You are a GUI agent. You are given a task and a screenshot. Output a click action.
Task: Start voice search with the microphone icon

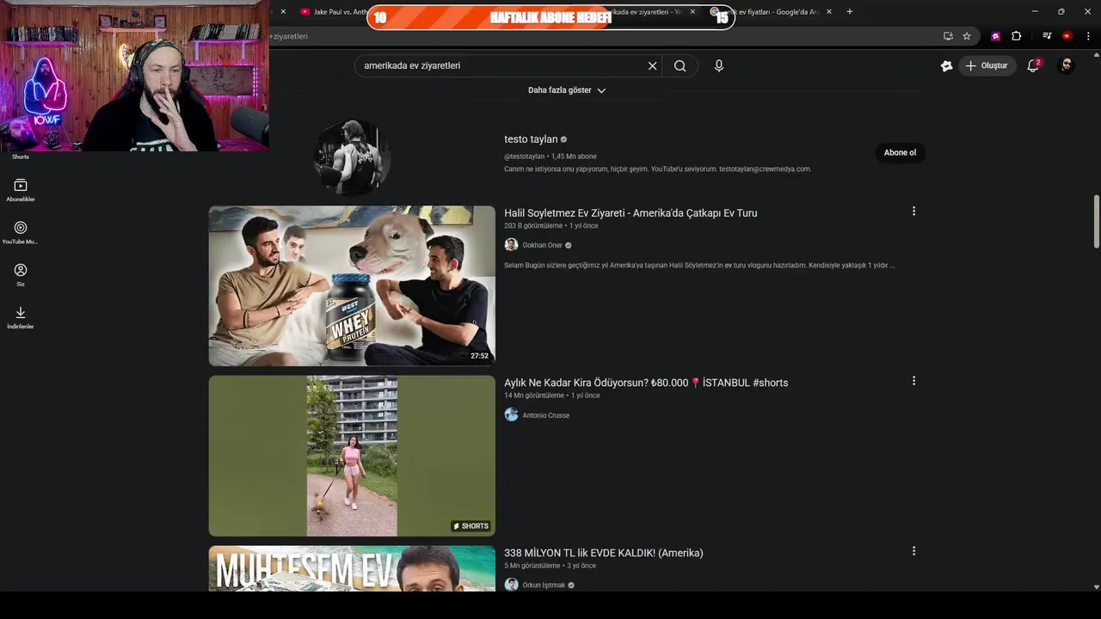click(x=719, y=66)
